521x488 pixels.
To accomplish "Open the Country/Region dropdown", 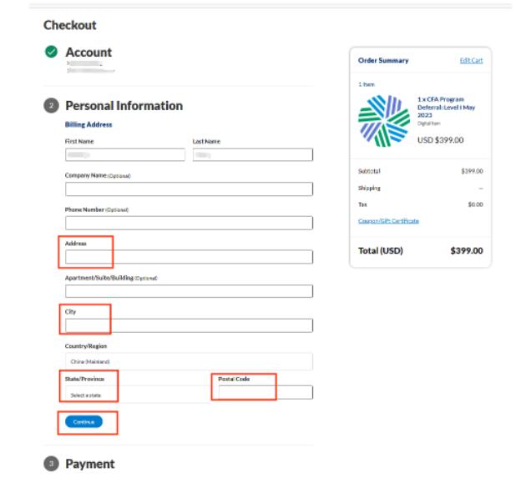I will pos(189,361).
